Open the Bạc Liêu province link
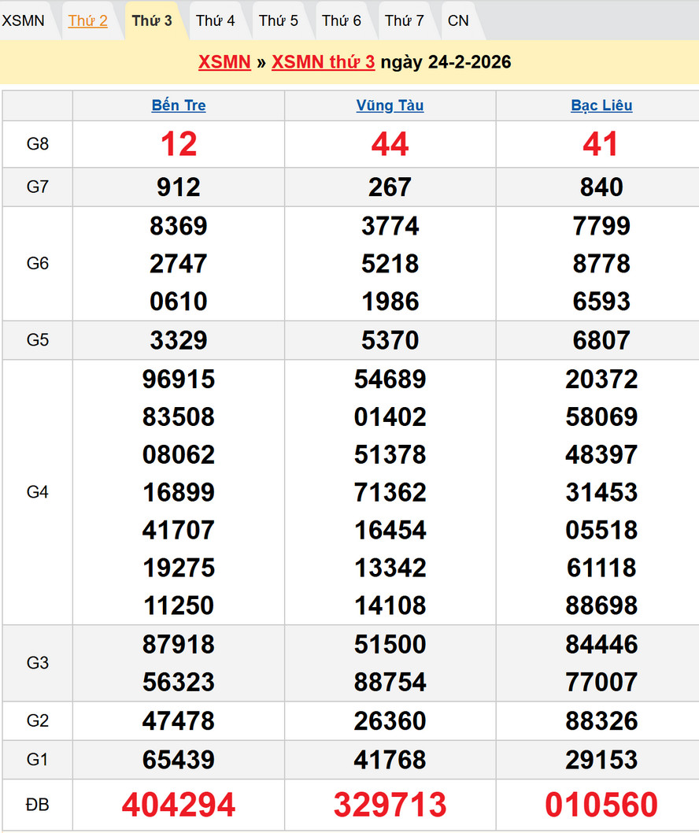Image resolution: width=699 pixels, height=833 pixels. 601,106
